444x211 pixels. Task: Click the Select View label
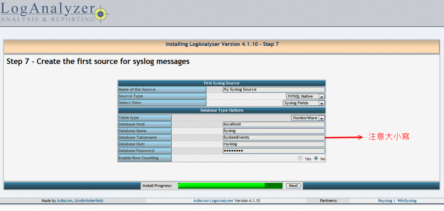point(162,103)
